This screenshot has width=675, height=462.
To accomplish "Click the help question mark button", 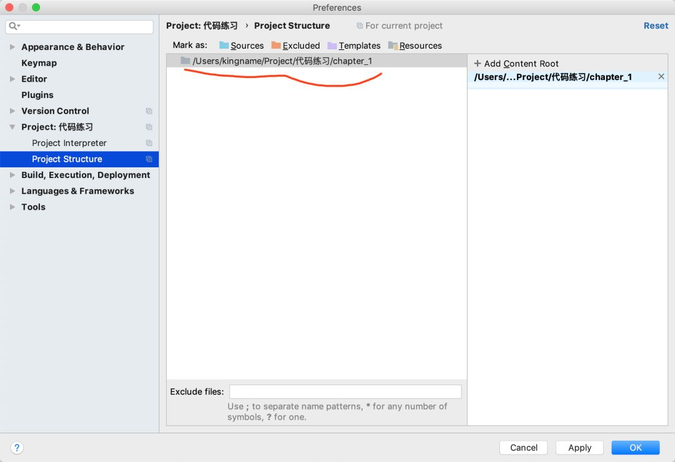I will (x=17, y=448).
